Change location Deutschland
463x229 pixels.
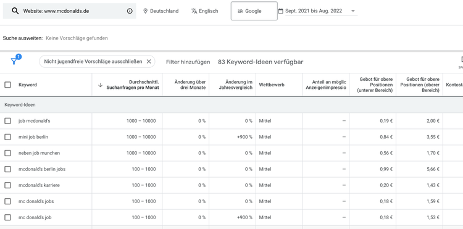coord(161,11)
